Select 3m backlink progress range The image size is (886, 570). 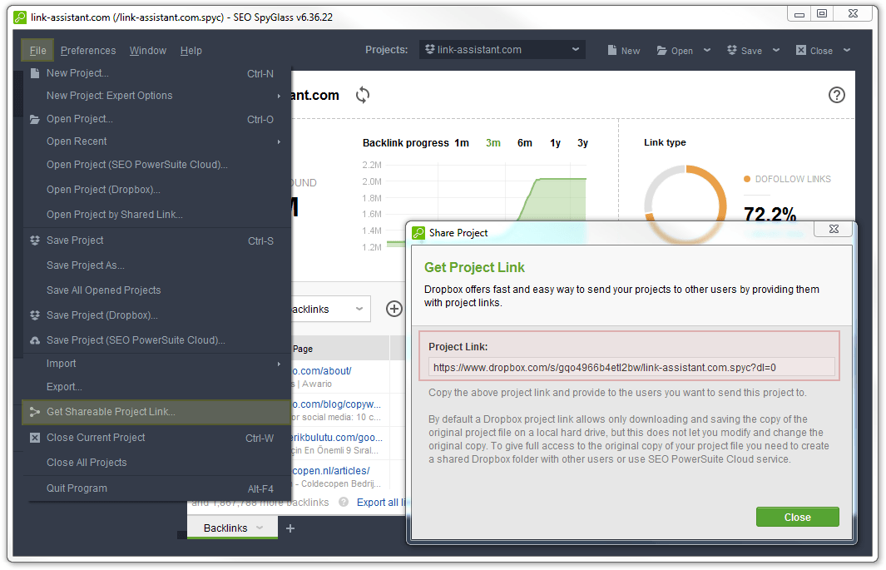click(x=492, y=143)
